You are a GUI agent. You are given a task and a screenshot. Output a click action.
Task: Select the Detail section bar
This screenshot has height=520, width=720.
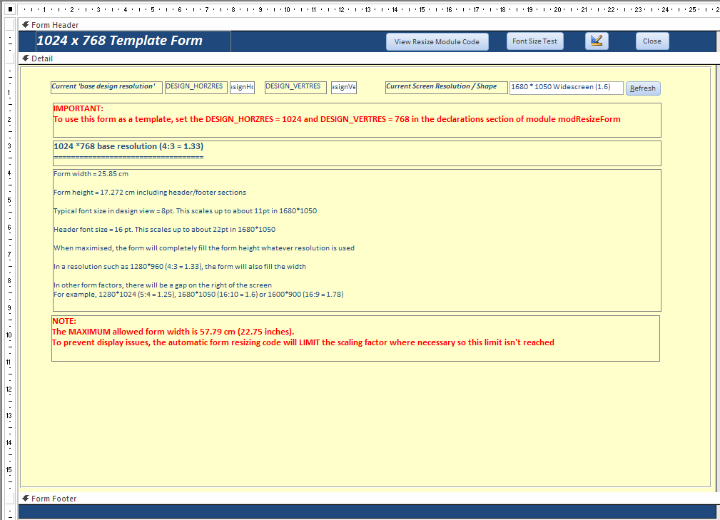pos(367,58)
